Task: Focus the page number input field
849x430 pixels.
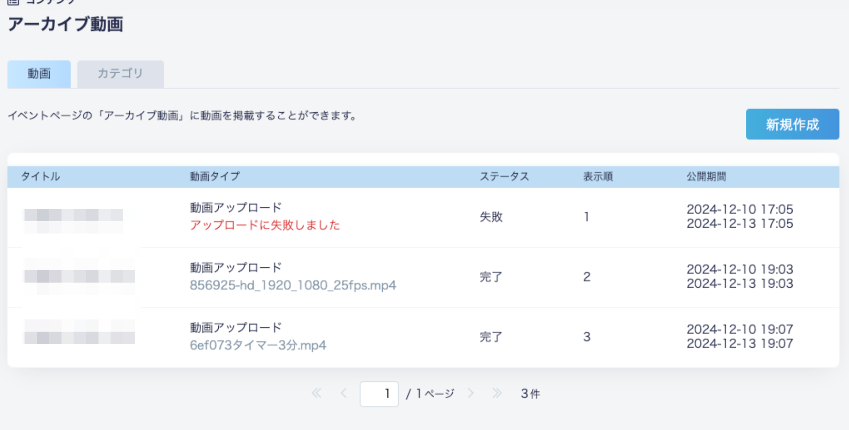Action: (x=379, y=394)
